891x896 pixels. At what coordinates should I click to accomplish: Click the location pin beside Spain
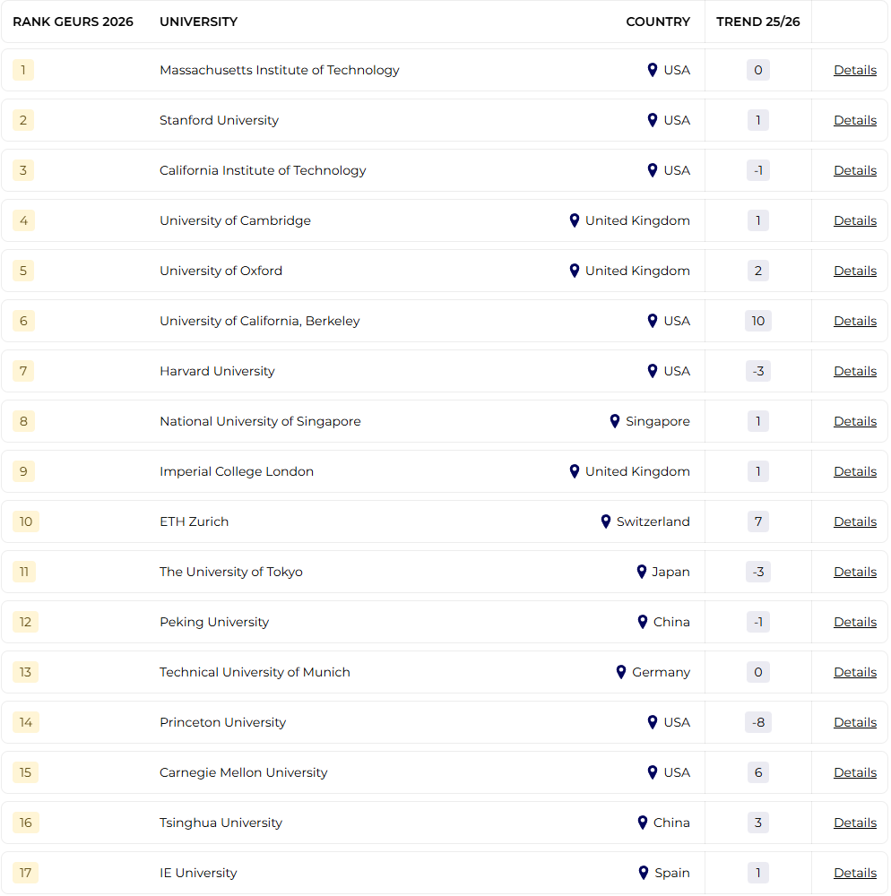(644, 873)
